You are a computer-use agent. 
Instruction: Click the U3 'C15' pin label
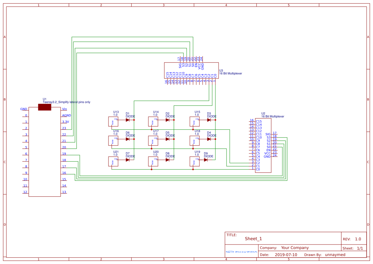pyautogui.click(x=168, y=75)
